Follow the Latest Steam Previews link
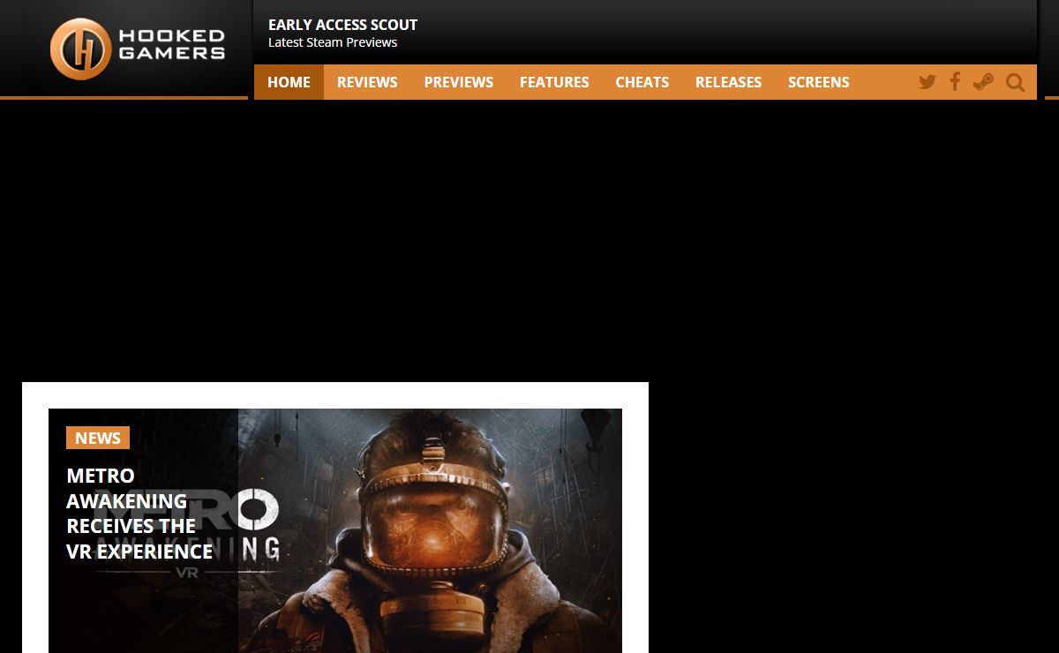 (333, 42)
